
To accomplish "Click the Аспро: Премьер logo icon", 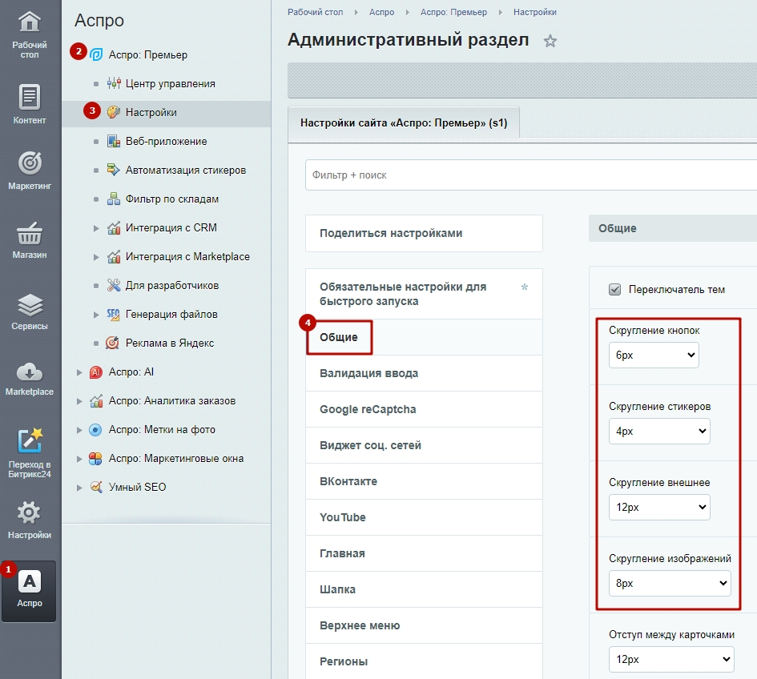I will click(96, 54).
